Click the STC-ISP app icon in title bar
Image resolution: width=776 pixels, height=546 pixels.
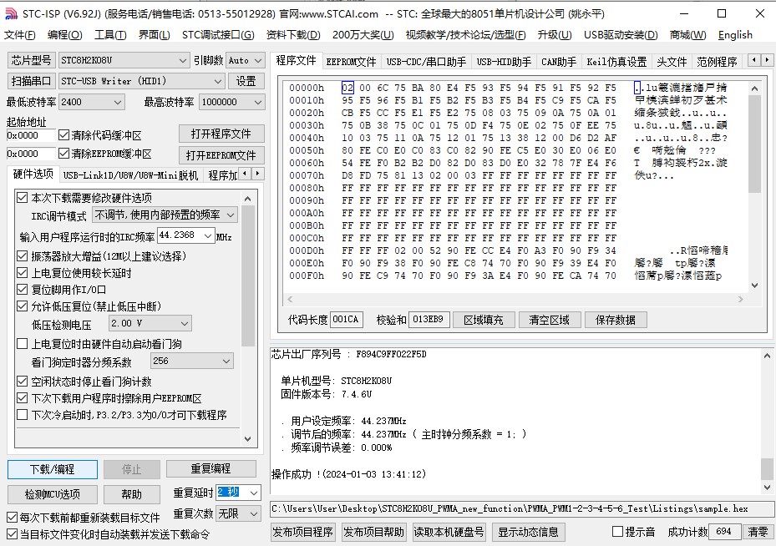pyautogui.click(x=12, y=14)
